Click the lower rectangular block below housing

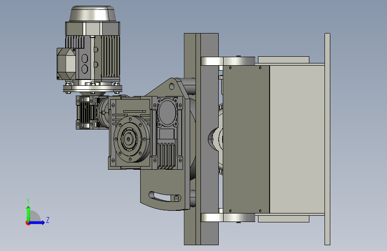coord(283,219)
